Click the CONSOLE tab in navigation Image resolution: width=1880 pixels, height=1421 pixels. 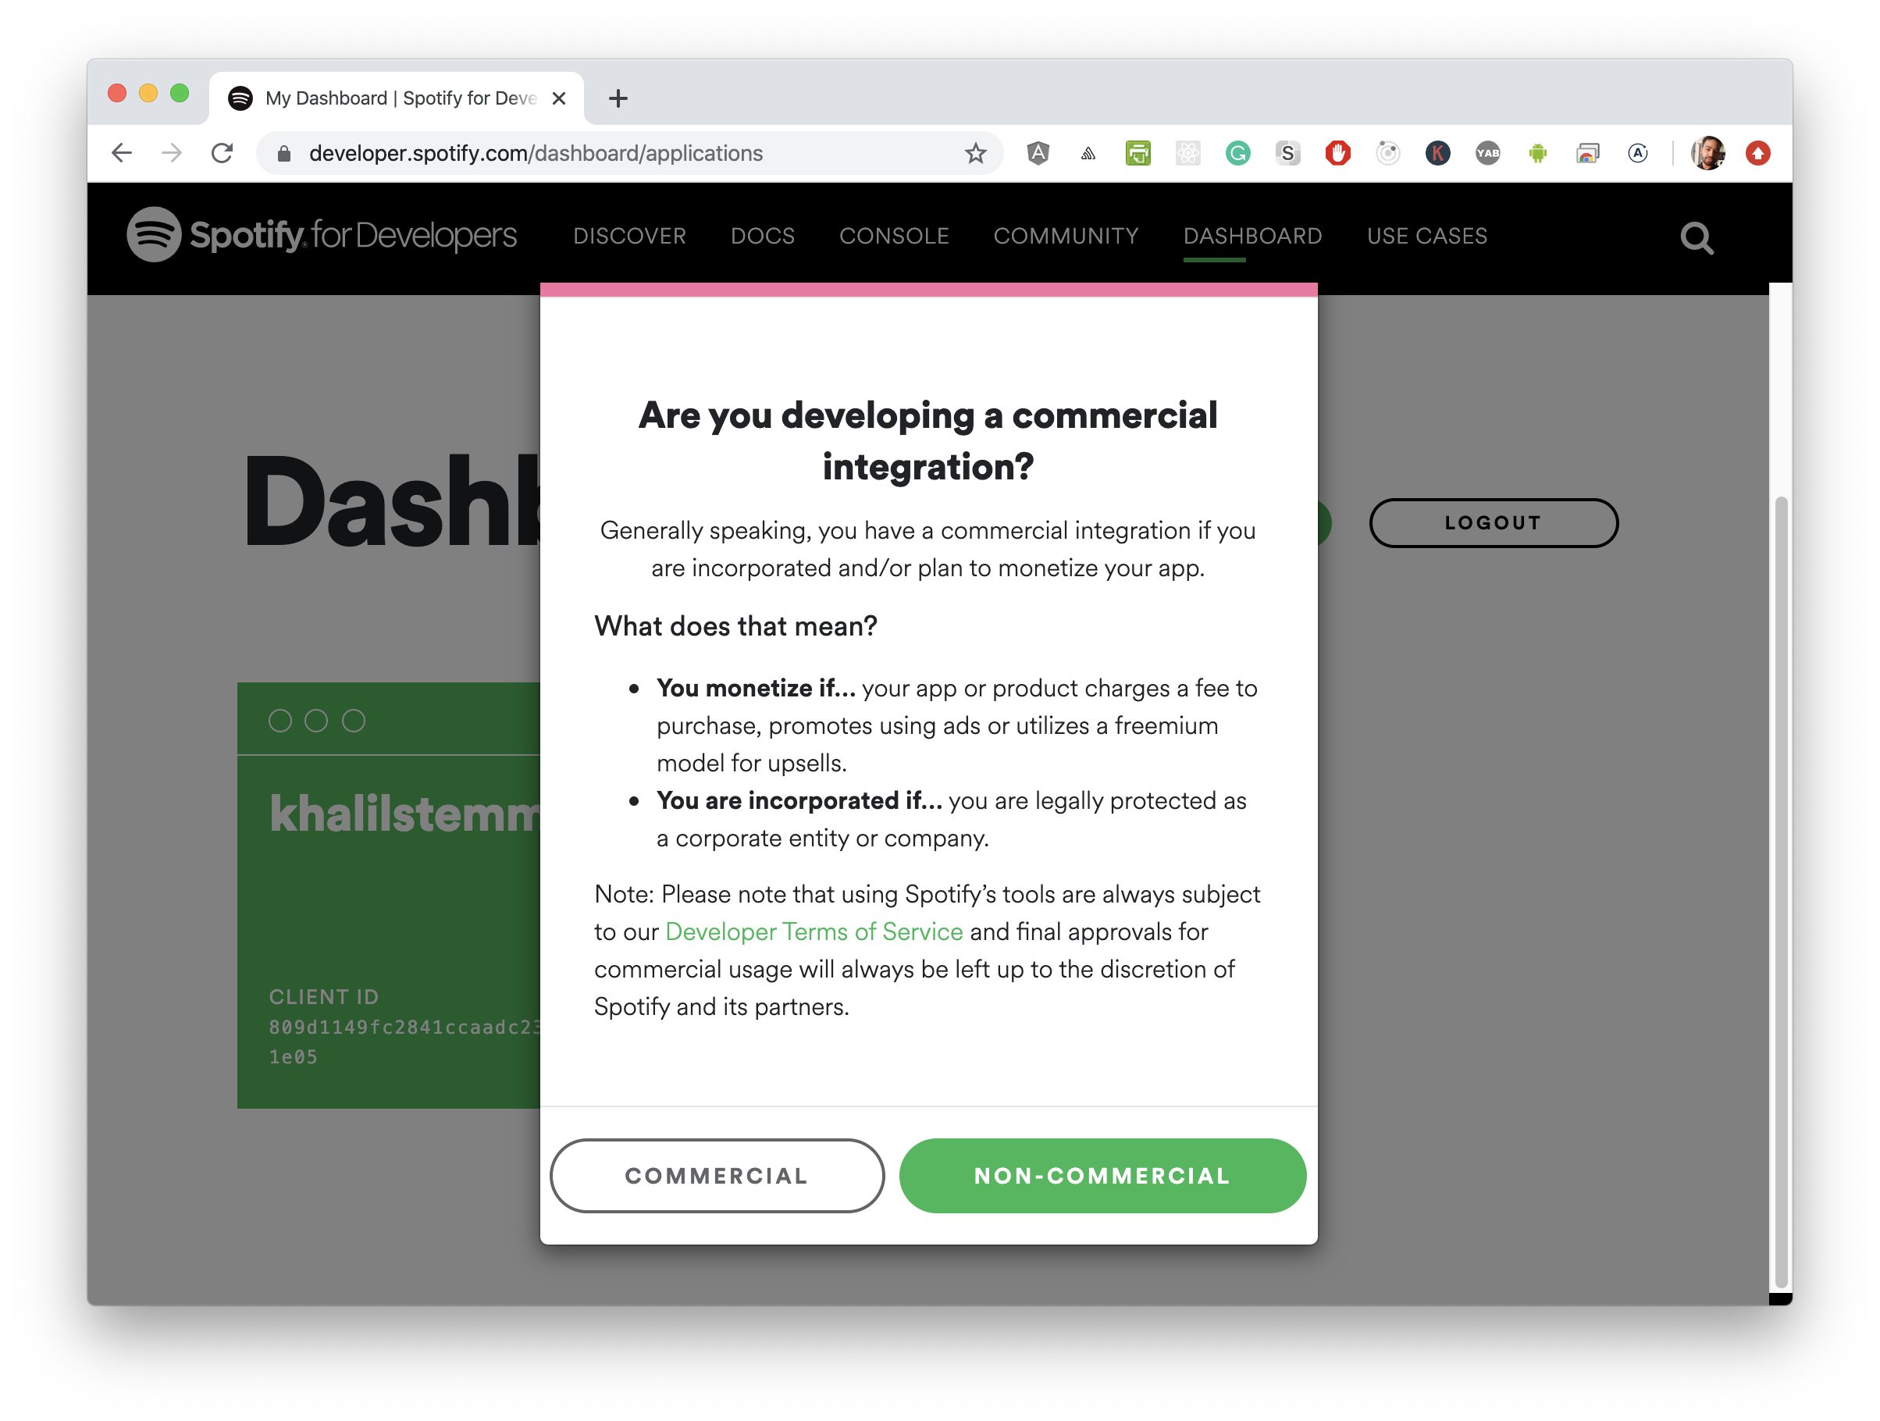892,236
